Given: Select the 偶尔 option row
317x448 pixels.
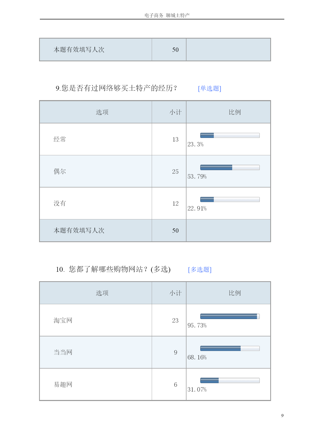Looking at the screenshot, I should point(155,171).
